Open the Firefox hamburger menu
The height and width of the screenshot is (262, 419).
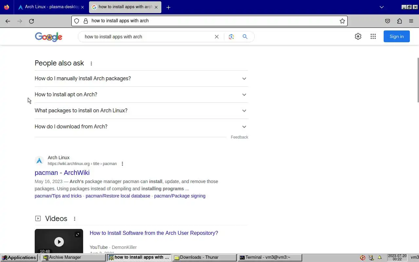(411, 21)
